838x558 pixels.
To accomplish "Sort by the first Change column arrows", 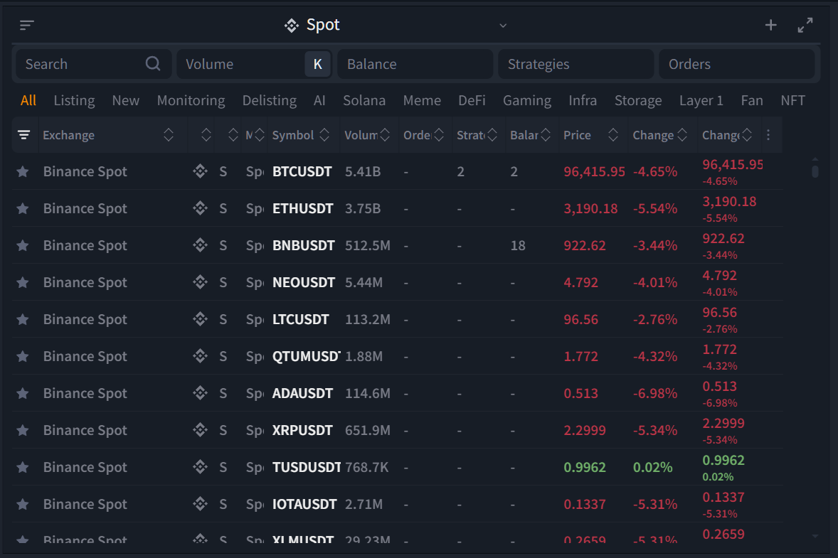I will click(x=682, y=135).
